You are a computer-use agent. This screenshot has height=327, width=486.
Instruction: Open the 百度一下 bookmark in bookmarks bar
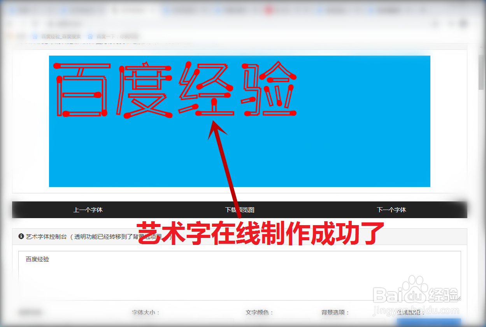click(x=113, y=37)
